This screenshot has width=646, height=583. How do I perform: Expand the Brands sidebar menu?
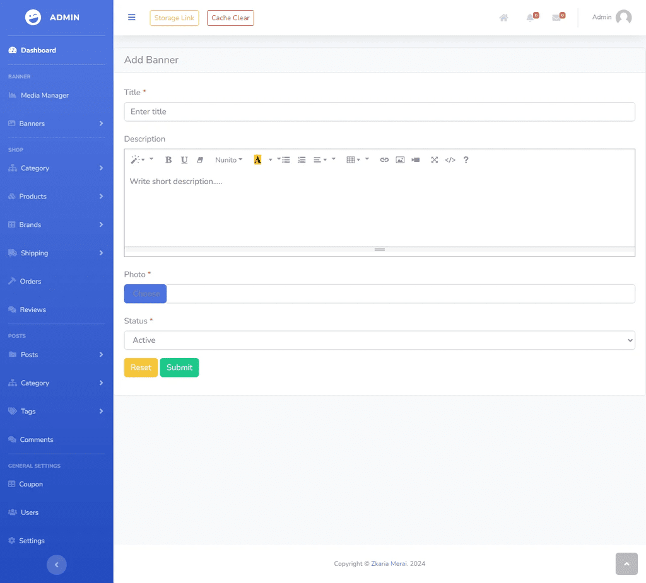(x=56, y=225)
